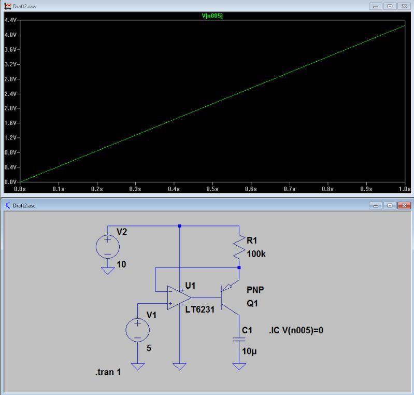
Task: Click the V2 reference designator label
Action: [122, 232]
